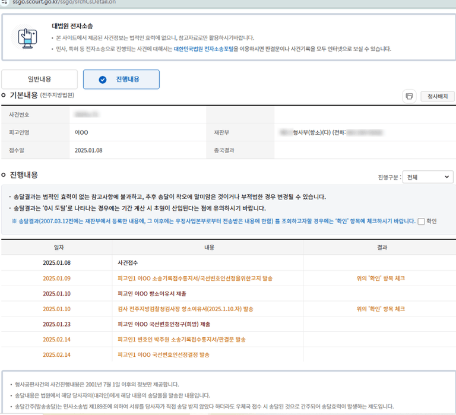Screen dimensions: 456x415
Task: Check the 확인 checkbox for delivery results
Action: click(x=421, y=221)
